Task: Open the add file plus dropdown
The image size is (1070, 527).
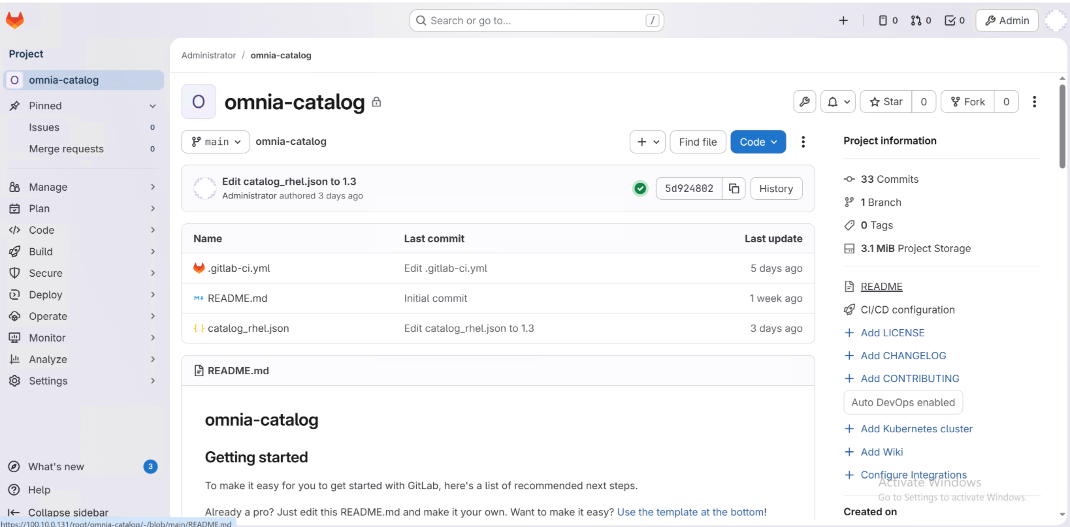Action: 647,142
